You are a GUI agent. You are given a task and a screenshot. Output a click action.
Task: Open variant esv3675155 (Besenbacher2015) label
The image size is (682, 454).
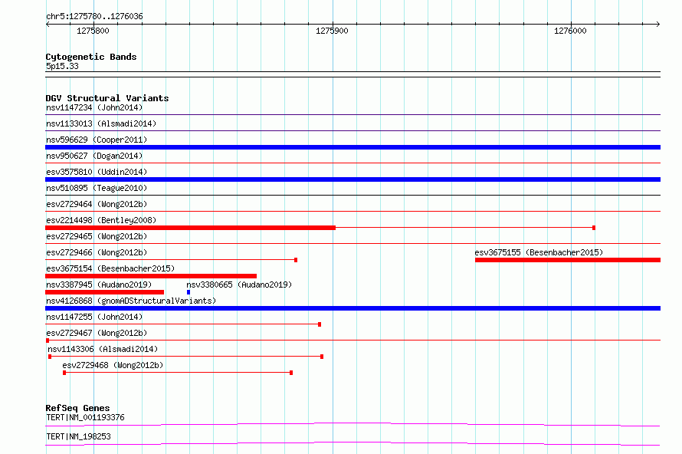coord(539,252)
